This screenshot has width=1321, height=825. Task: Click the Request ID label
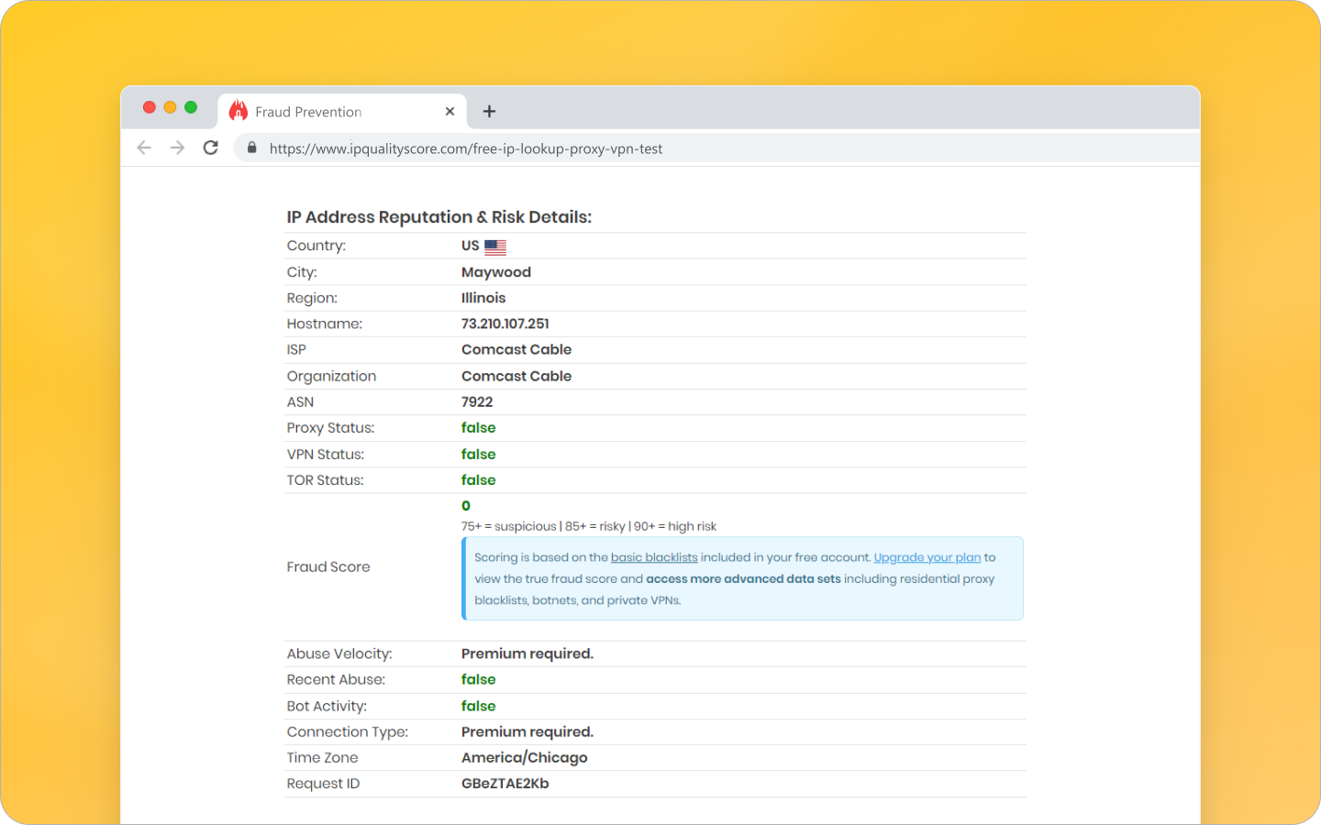323,784
